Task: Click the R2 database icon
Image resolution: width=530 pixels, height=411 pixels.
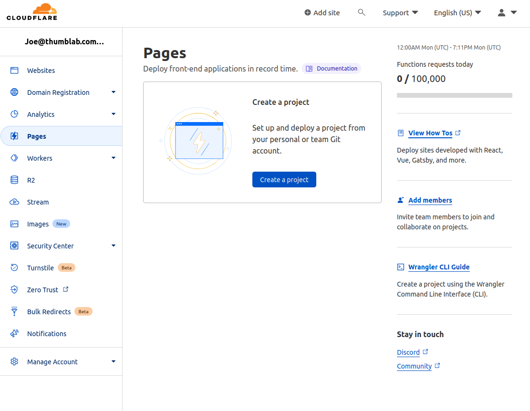Action: pyautogui.click(x=14, y=180)
